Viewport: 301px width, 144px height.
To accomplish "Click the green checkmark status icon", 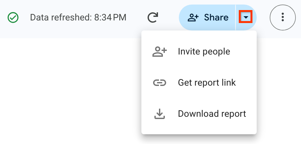I will click(x=13, y=18).
